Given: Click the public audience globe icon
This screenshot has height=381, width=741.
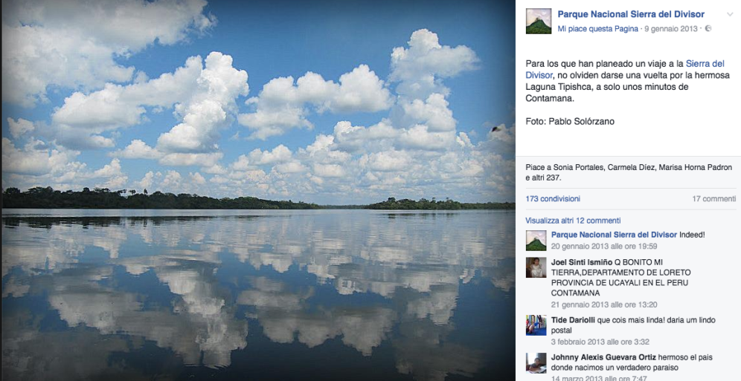Looking at the screenshot, I should point(708,29).
